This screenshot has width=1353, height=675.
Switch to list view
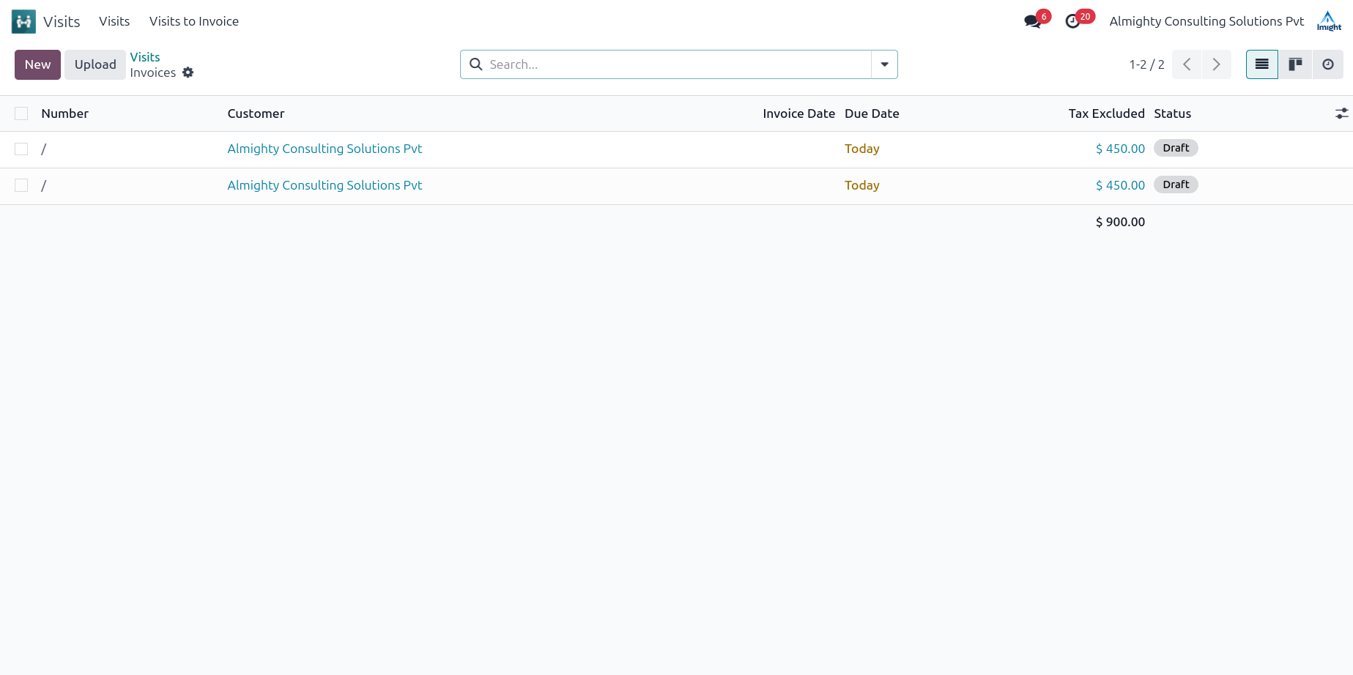(1261, 64)
